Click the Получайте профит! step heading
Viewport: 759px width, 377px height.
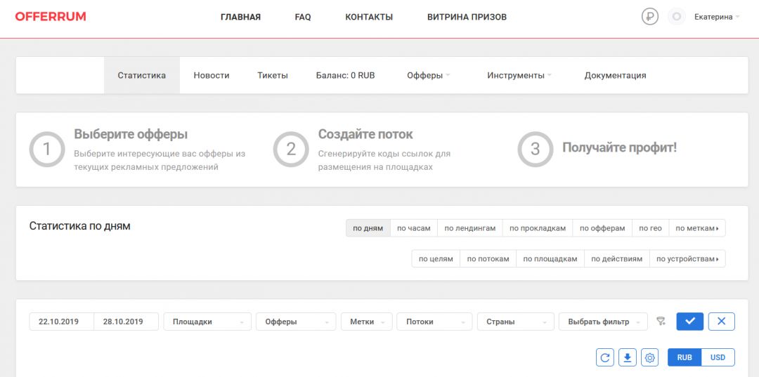(619, 148)
